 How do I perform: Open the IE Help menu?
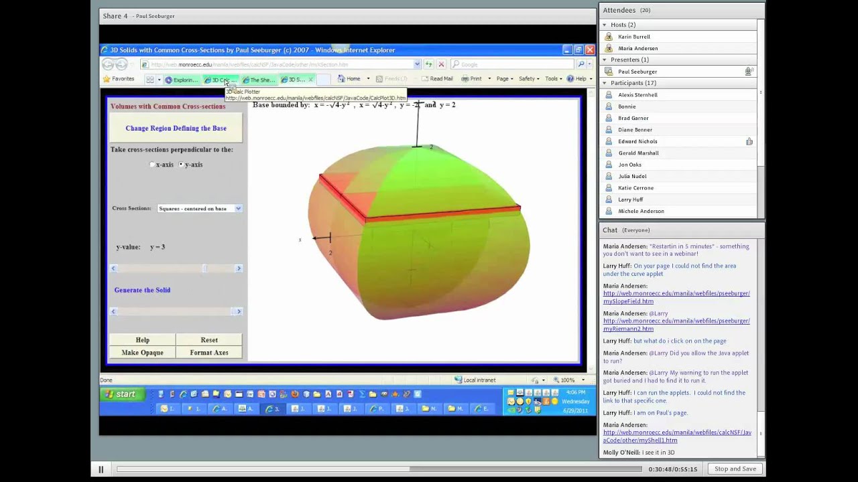pos(579,79)
